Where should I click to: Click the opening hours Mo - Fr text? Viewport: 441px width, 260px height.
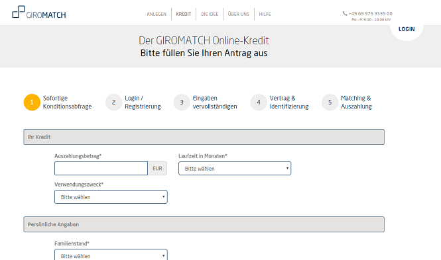pyautogui.click(x=371, y=20)
